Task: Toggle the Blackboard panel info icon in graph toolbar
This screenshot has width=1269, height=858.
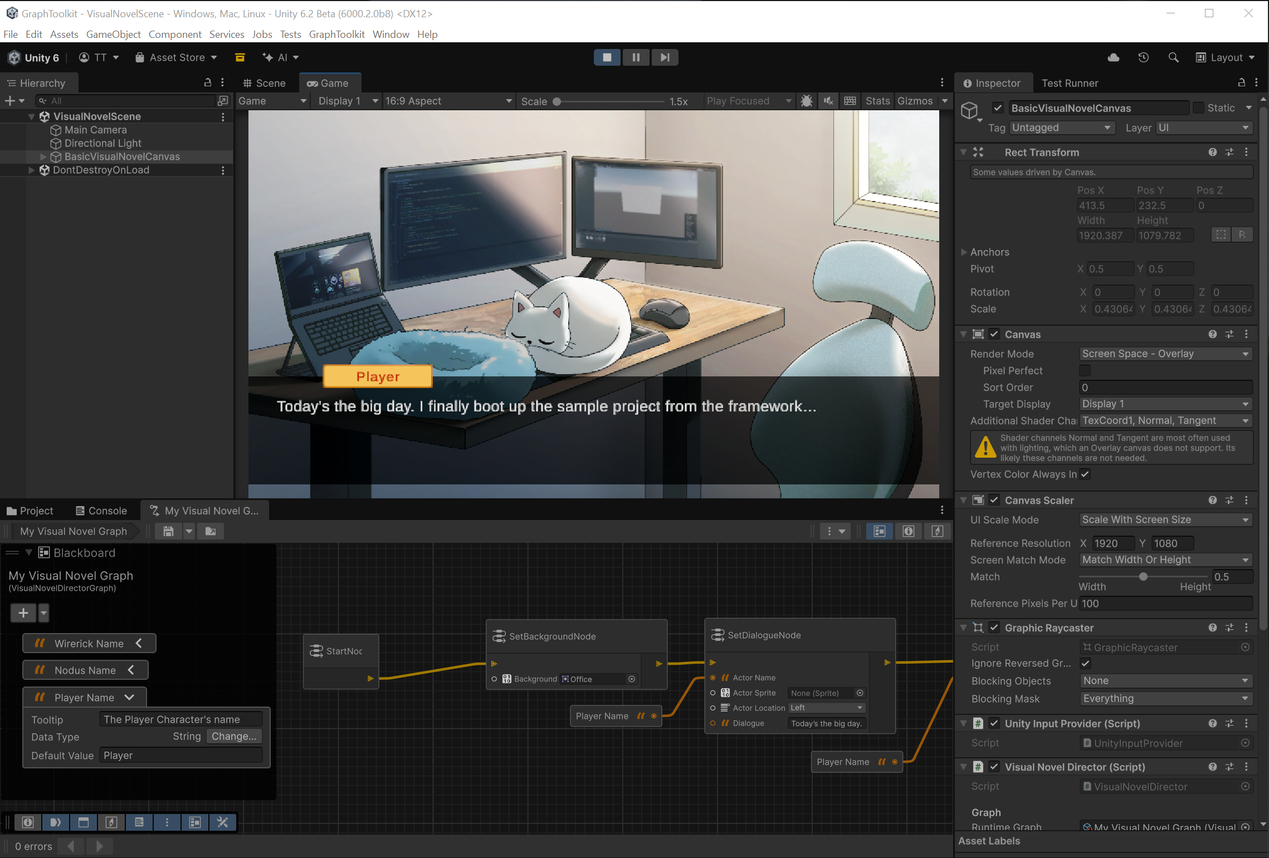Action: 909,531
